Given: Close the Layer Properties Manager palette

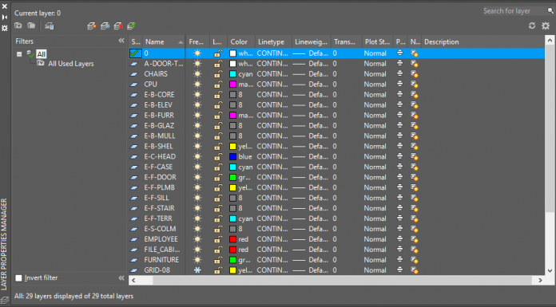Looking at the screenshot, I should pos(5,6).
